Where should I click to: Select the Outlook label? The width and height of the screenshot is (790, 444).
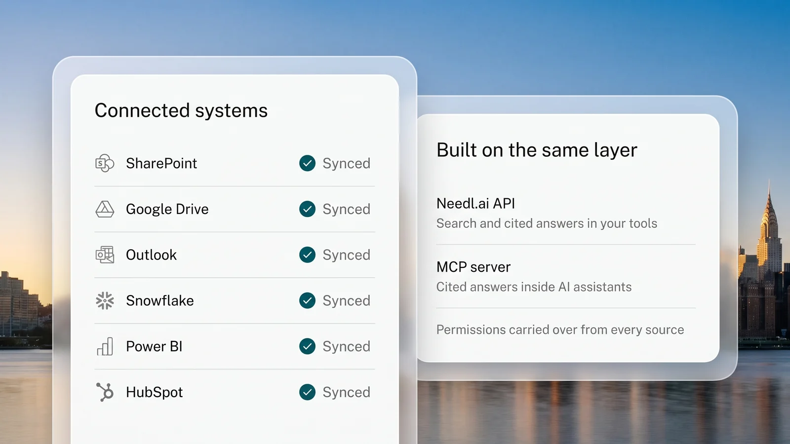[151, 255]
